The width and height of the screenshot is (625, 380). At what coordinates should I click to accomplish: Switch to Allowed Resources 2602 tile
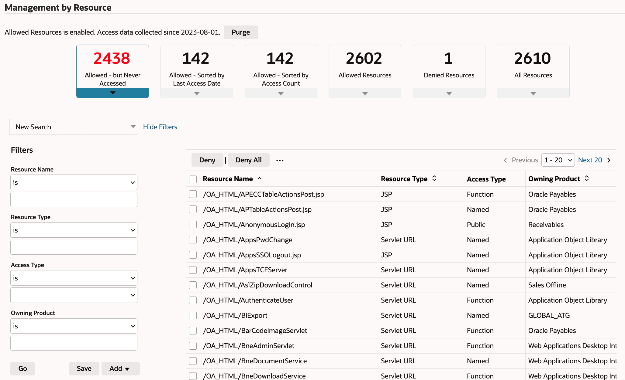click(x=364, y=67)
